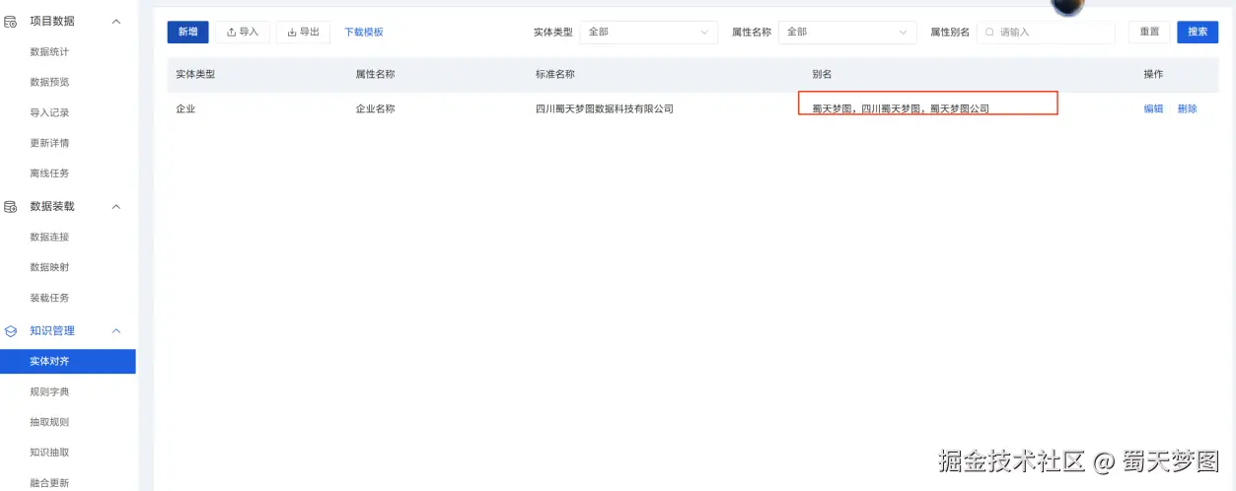Focus the 属性别名 input field
This screenshot has width=1236, height=491.
click(x=1046, y=33)
